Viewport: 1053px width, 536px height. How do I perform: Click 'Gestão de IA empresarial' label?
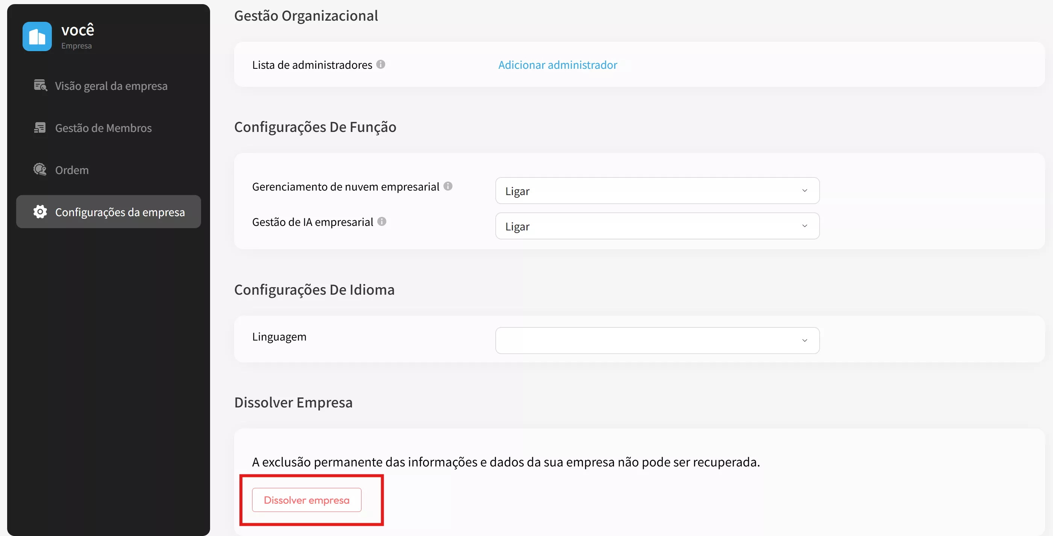312,222
